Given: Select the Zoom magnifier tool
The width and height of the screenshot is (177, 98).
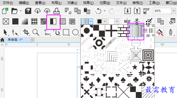Looking at the screenshot, I should coord(36,32).
